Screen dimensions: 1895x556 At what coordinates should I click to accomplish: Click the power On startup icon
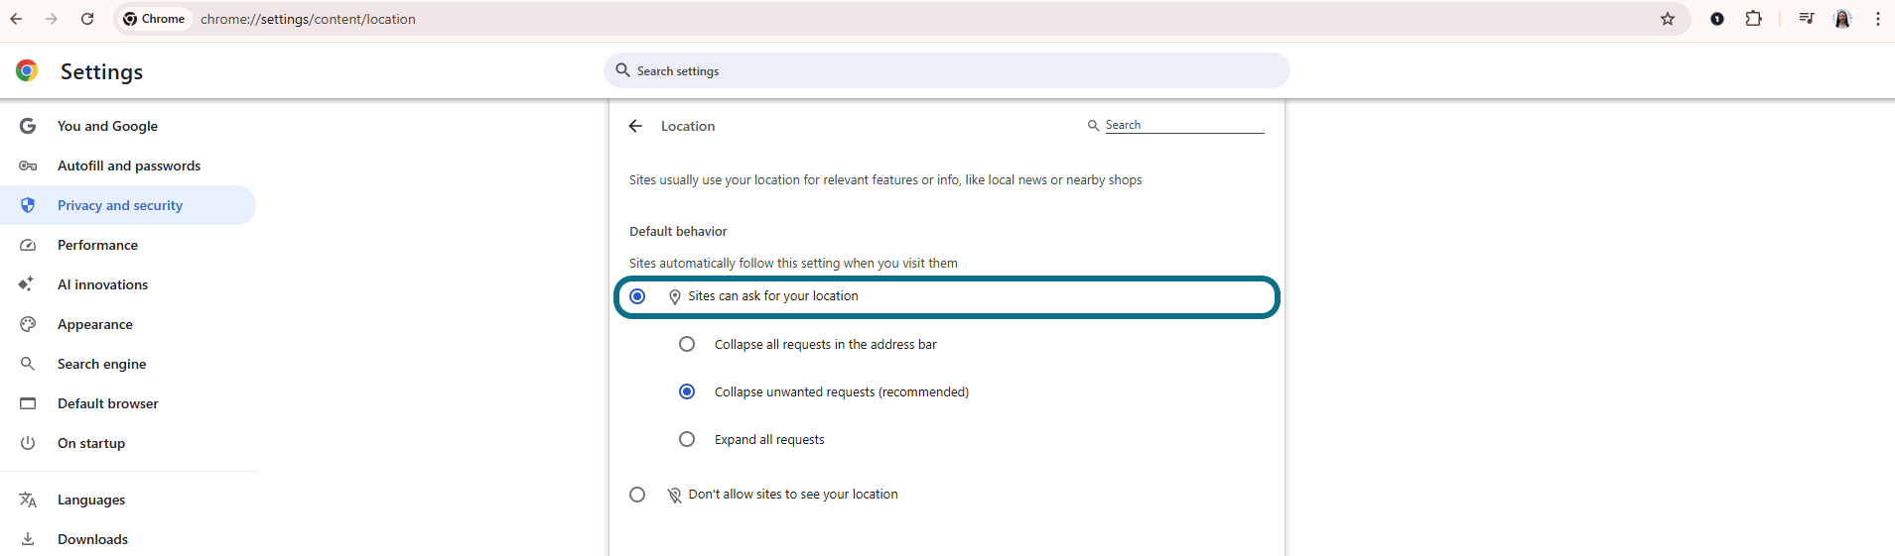click(28, 443)
